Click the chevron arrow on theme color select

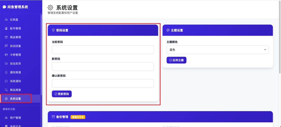pos(265,50)
